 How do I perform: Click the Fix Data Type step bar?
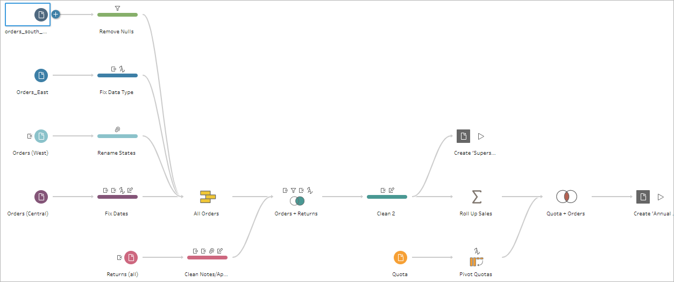coord(117,76)
